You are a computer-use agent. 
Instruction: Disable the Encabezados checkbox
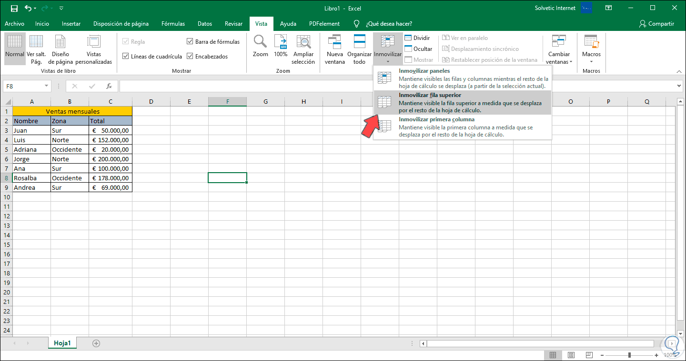[190, 57]
